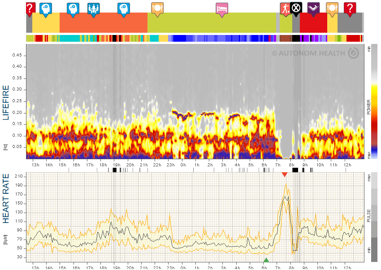Click the 22h label below the Heart Rate chart
The width and height of the screenshot is (381, 270).
[x=157, y=268]
